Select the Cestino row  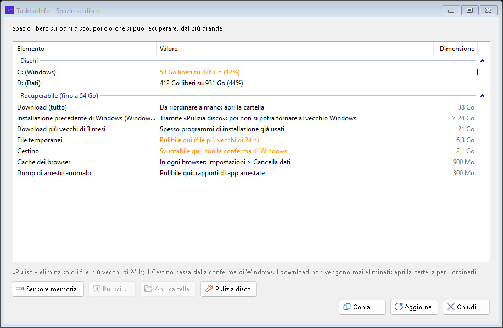point(247,151)
